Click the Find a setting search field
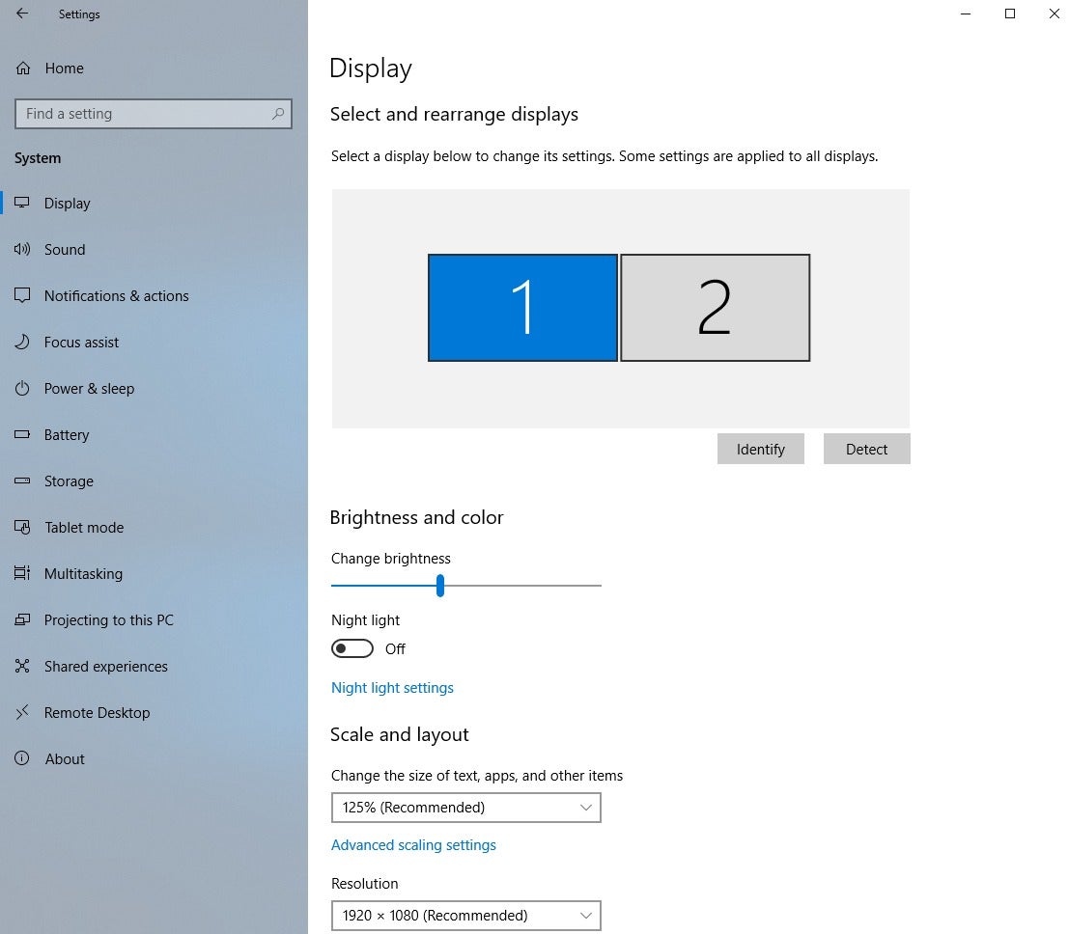This screenshot has height=934, width=1069. coord(154,114)
